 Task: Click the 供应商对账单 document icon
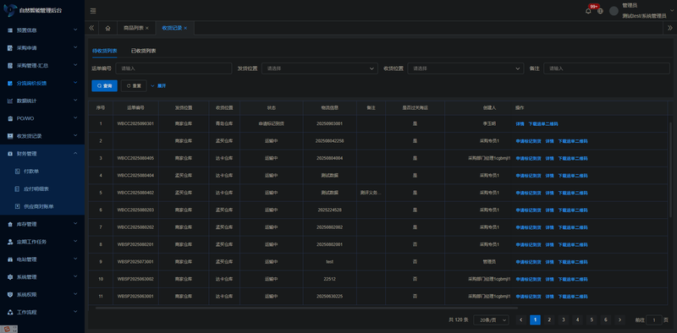(17, 206)
